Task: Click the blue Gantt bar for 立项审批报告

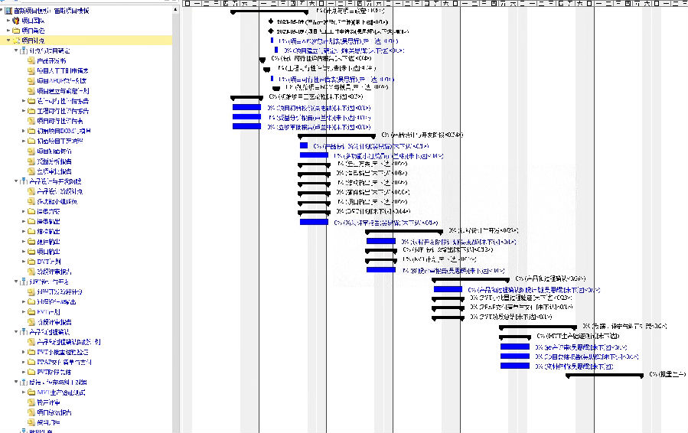Action: coord(246,126)
